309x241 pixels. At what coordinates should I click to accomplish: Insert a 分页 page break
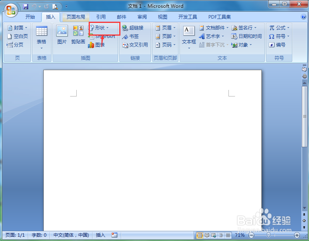(x=15, y=45)
